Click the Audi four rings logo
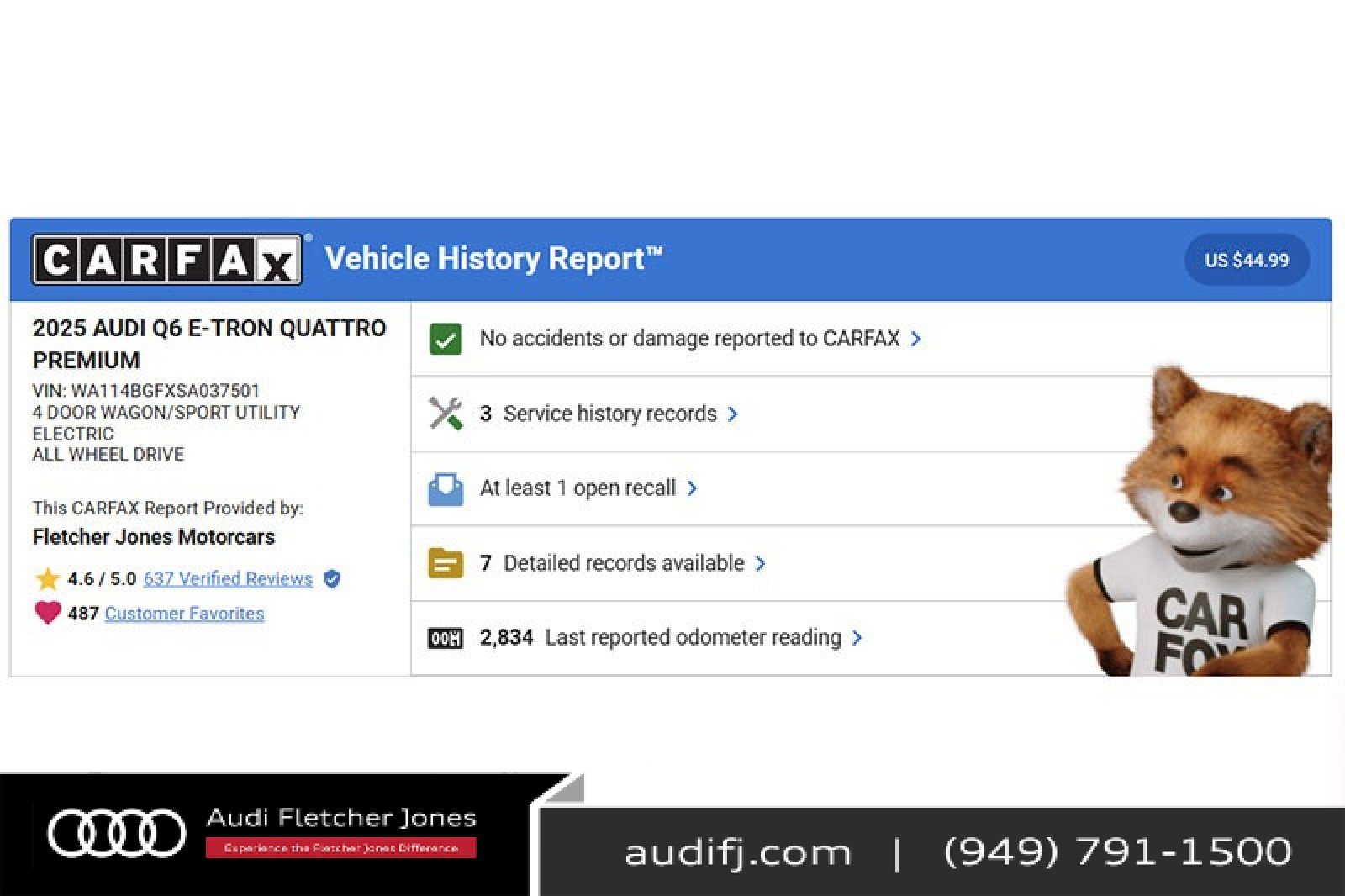Screen dimensions: 1345x896 116,833
